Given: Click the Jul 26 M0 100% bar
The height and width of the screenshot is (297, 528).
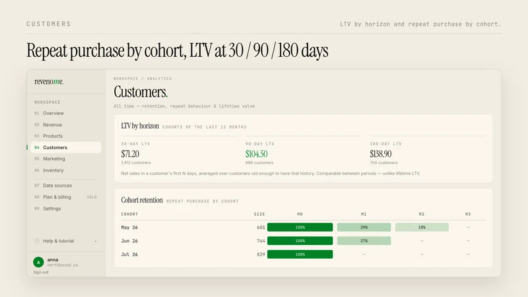Looking at the screenshot, I should point(300,254).
